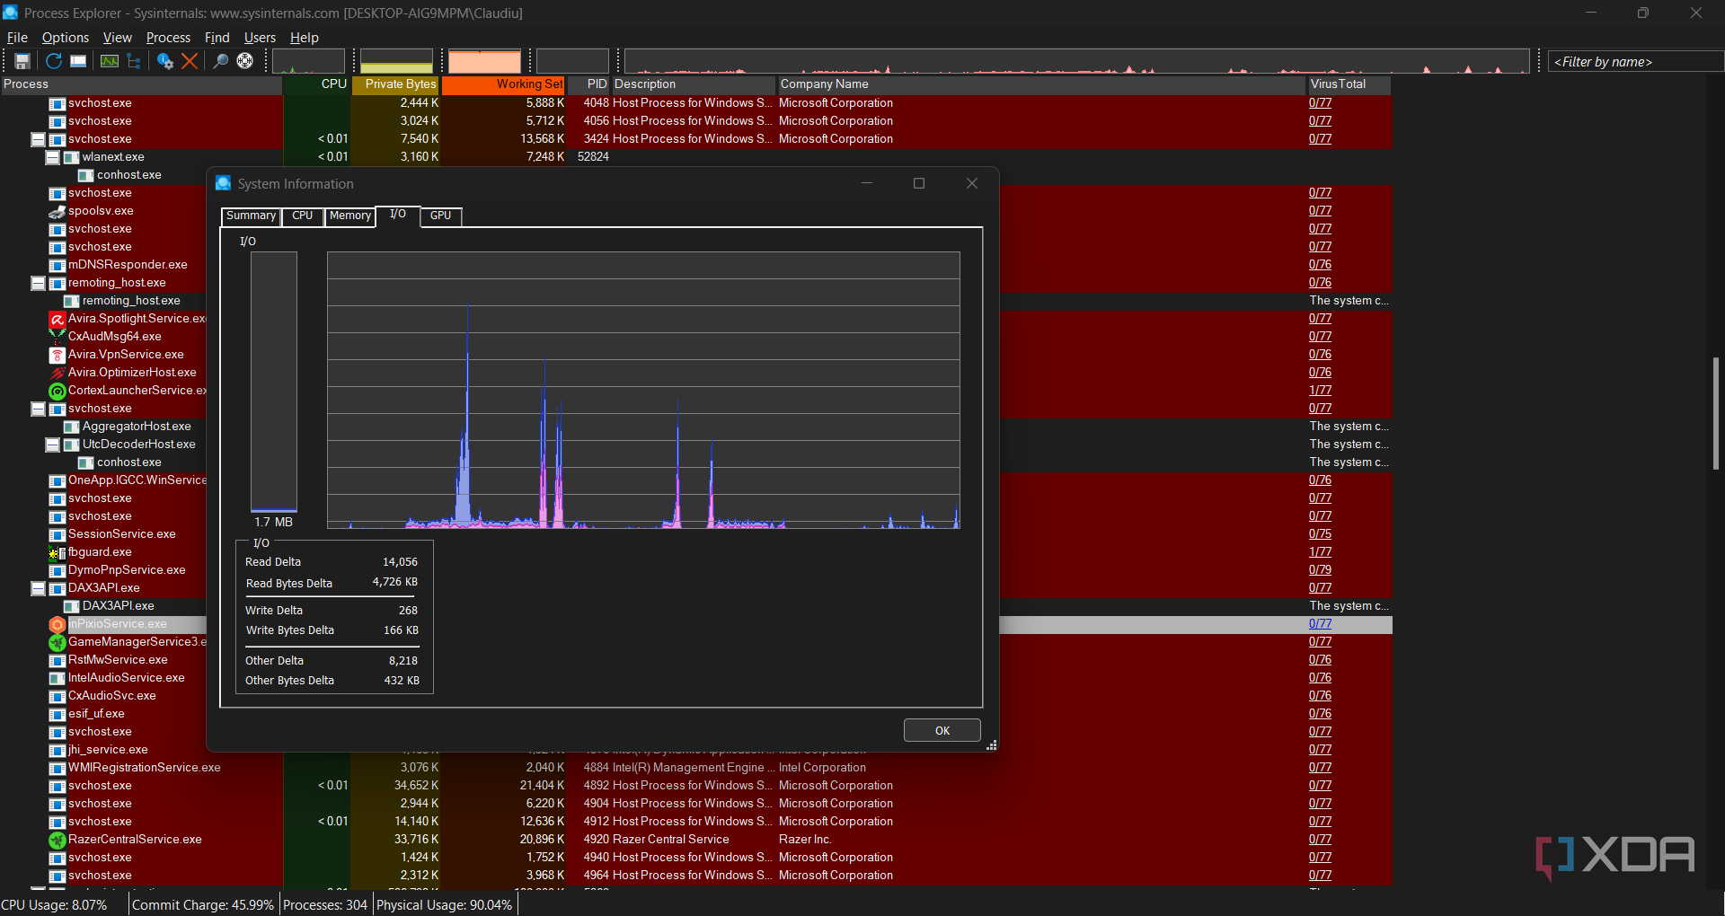Open the 1/77 VirusTotal link for CortexLauncherService
This screenshot has width=1725, height=916.
click(x=1320, y=391)
